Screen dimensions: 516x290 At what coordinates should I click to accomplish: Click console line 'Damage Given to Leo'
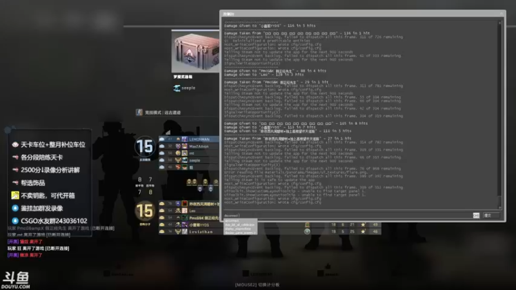point(264,75)
